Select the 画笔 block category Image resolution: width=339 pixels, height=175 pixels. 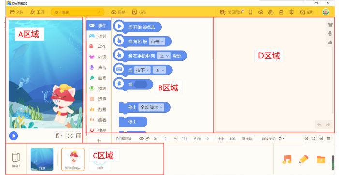tap(99, 78)
